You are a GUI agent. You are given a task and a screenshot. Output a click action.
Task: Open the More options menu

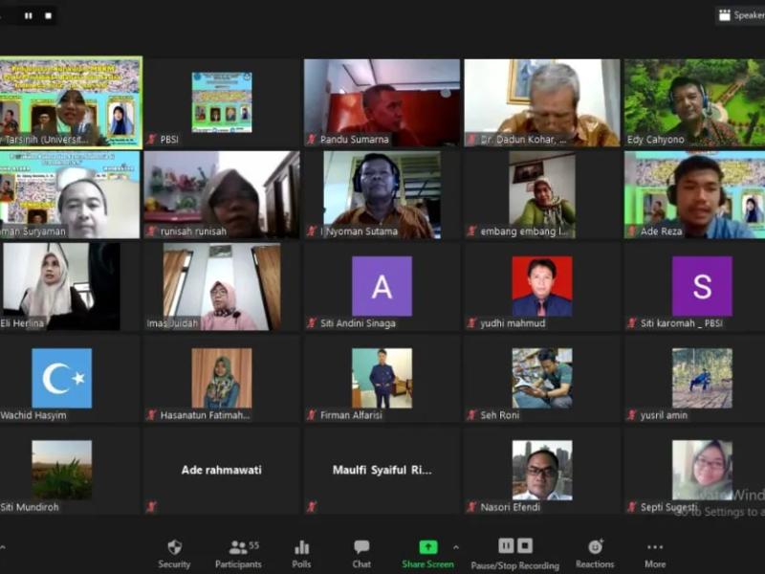point(655,553)
